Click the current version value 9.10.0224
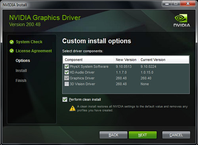 tap(148, 67)
